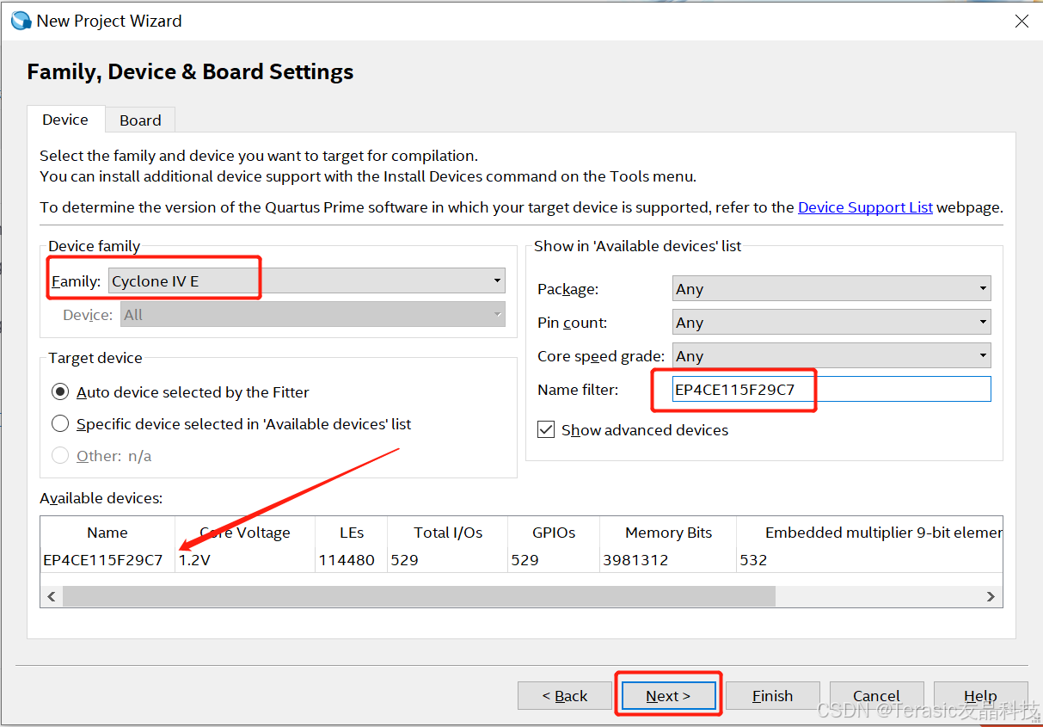1043x727 pixels.
Task: Click the Cancel button
Action: click(x=876, y=696)
